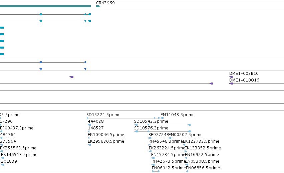Click the large teal gene span bar
Image resolution: width=284 pixels, height=173 pixels.
(x=45, y=6)
